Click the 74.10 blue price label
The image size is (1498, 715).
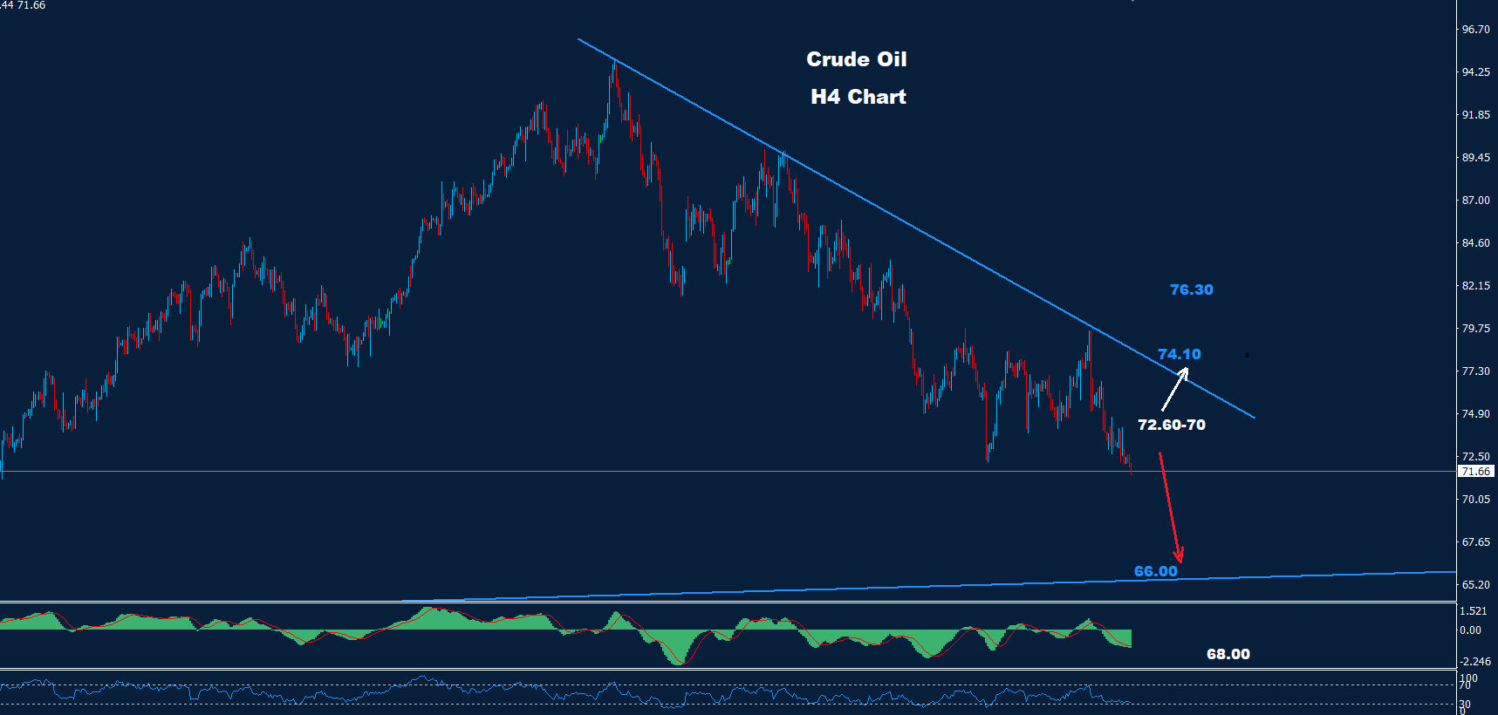(x=1179, y=354)
